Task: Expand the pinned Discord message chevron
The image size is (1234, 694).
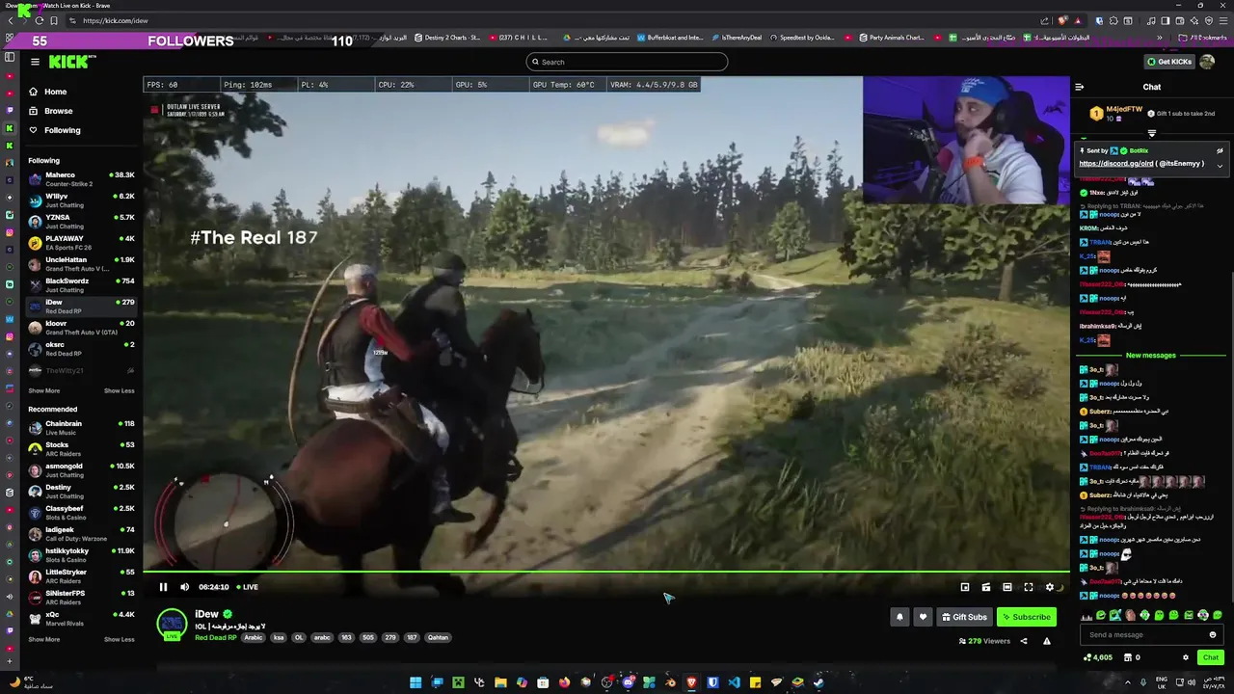Action: [1220, 165]
